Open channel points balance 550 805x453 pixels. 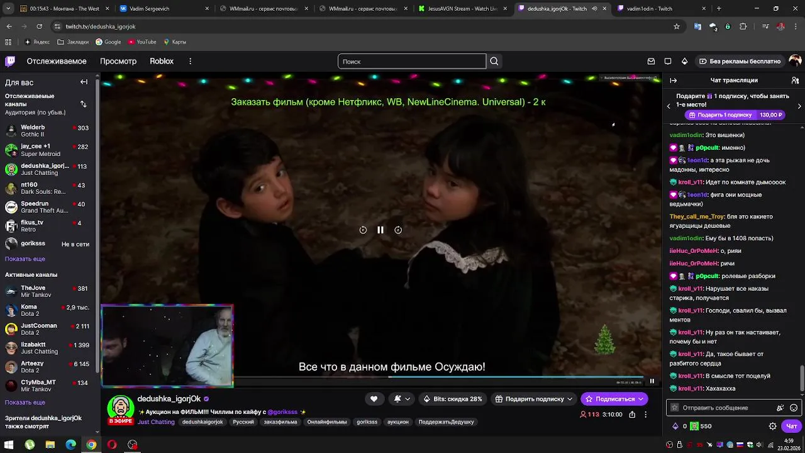tap(700, 426)
